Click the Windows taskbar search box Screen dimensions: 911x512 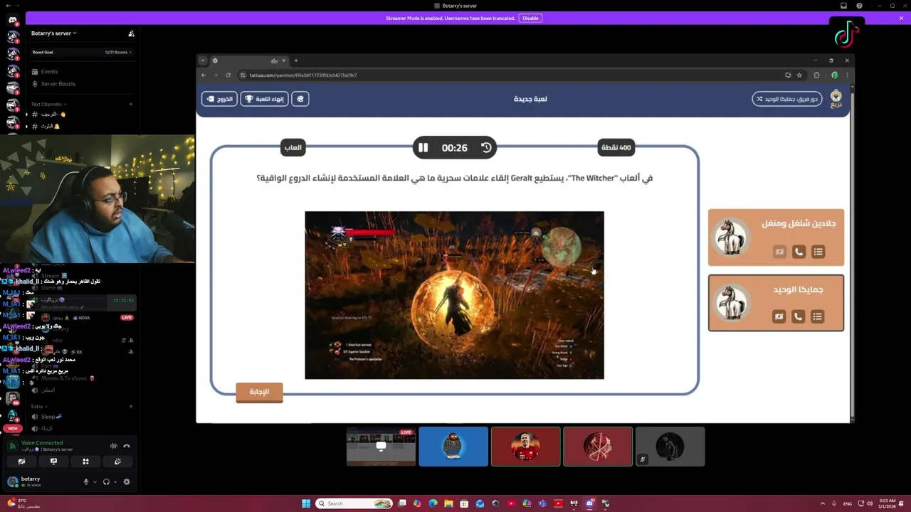point(354,503)
